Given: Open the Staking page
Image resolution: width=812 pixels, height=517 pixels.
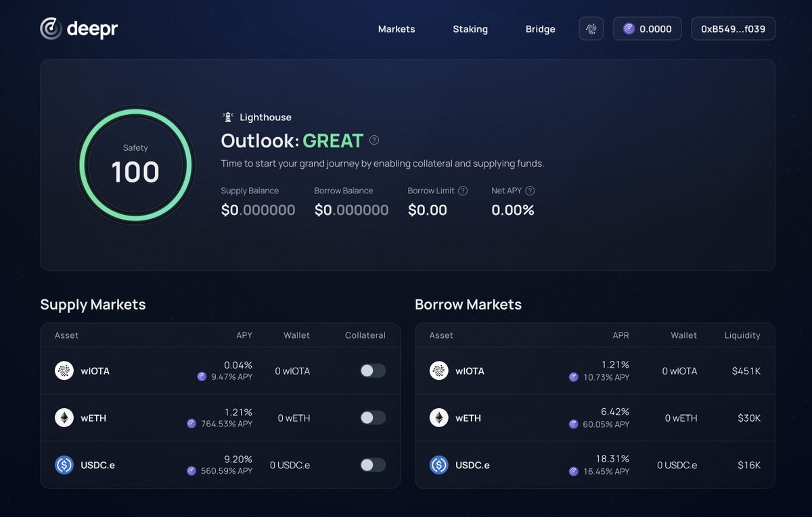Looking at the screenshot, I should pos(470,29).
